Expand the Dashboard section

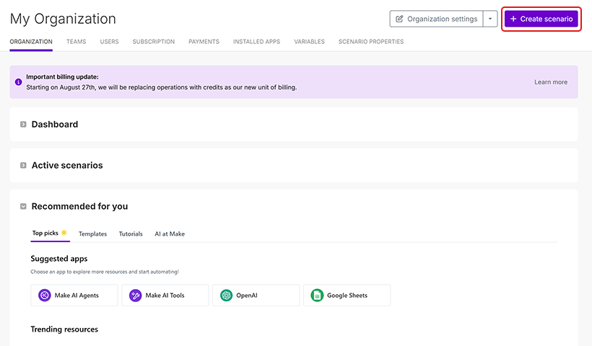23,125
